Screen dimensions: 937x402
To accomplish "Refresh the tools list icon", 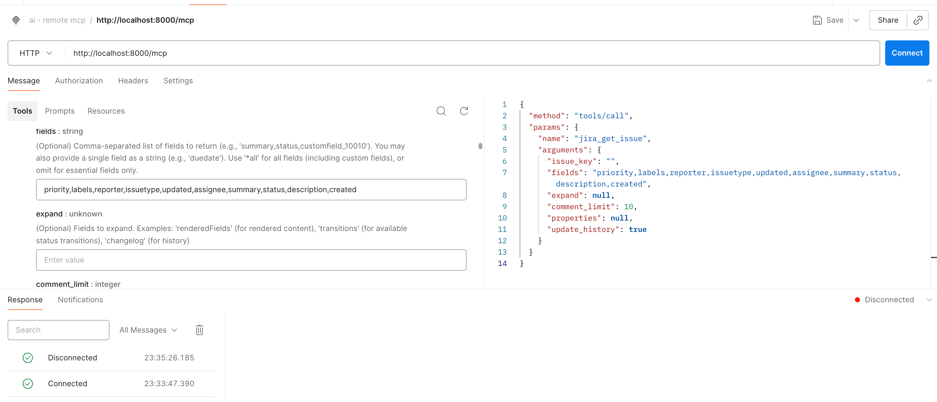I will coord(464,111).
